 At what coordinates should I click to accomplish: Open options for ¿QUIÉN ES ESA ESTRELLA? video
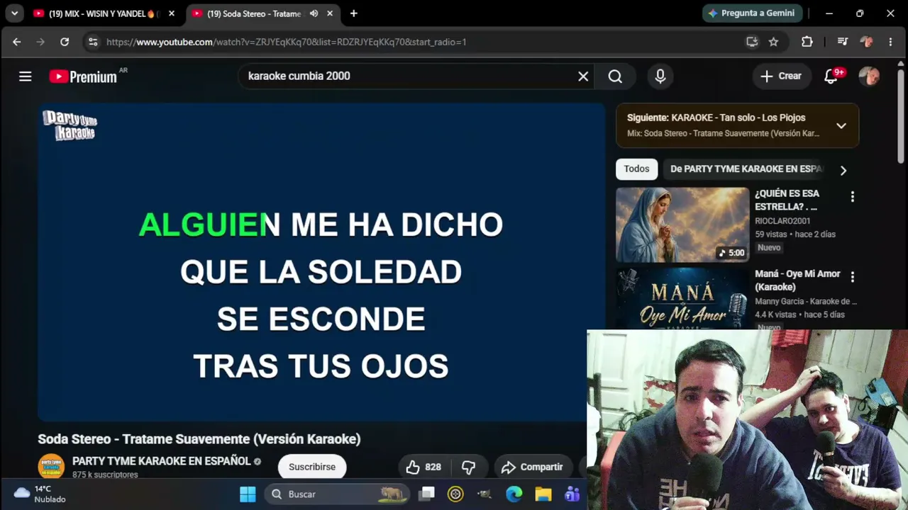coord(853,197)
